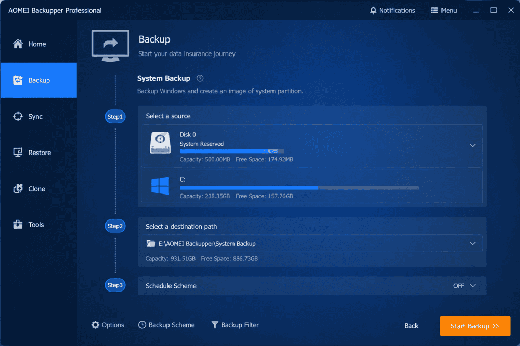Click the large Backup monitor arrow icon
Image resolution: width=520 pixels, height=346 pixels.
pyautogui.click(x=110, y=46)
